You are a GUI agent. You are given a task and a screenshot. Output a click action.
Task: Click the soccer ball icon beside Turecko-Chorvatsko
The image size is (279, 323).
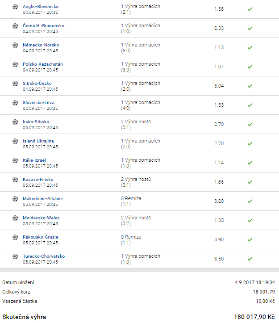coord(15,256)
